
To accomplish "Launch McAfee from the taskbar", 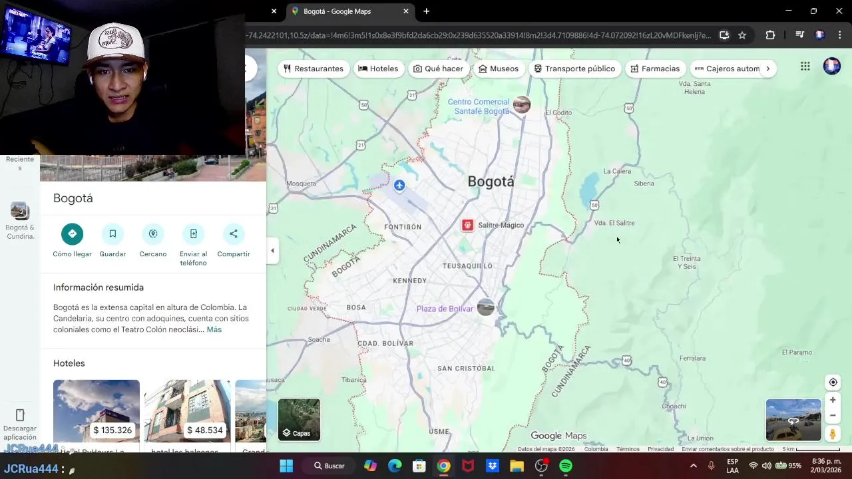I will 468,466.
